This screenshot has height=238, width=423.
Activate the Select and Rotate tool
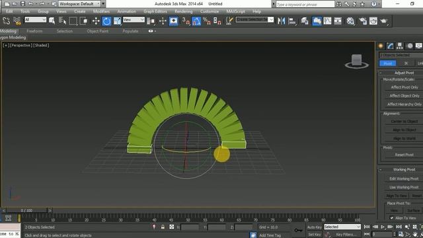pyautogui.click(x=106, y=20)
